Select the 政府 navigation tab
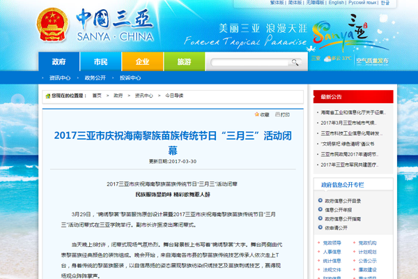 (59, 61)
